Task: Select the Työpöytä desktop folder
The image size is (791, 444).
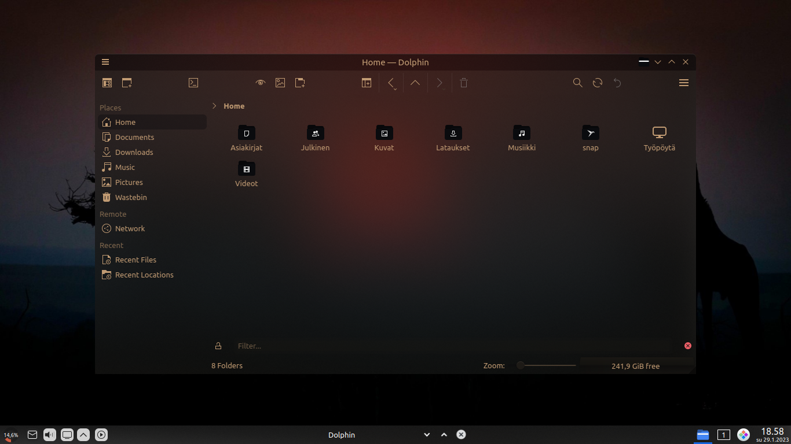Action: pyautogui.click(x=660, y=138)
